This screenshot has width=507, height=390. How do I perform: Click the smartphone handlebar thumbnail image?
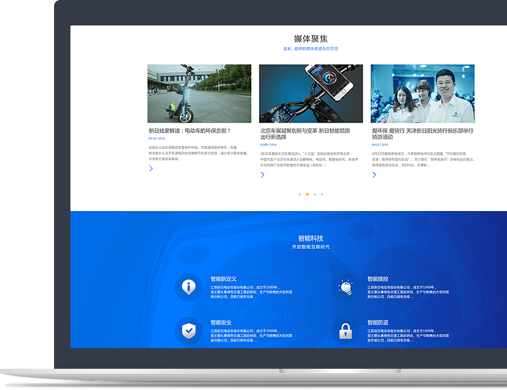(x=311, y=93)
